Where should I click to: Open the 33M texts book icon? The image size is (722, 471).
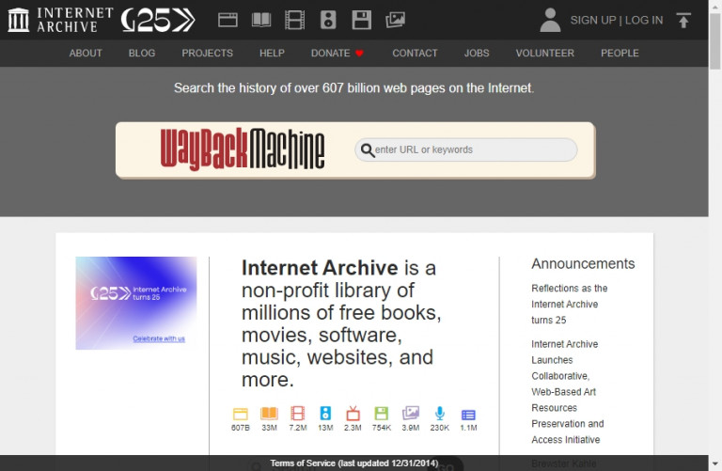point(270,414)
